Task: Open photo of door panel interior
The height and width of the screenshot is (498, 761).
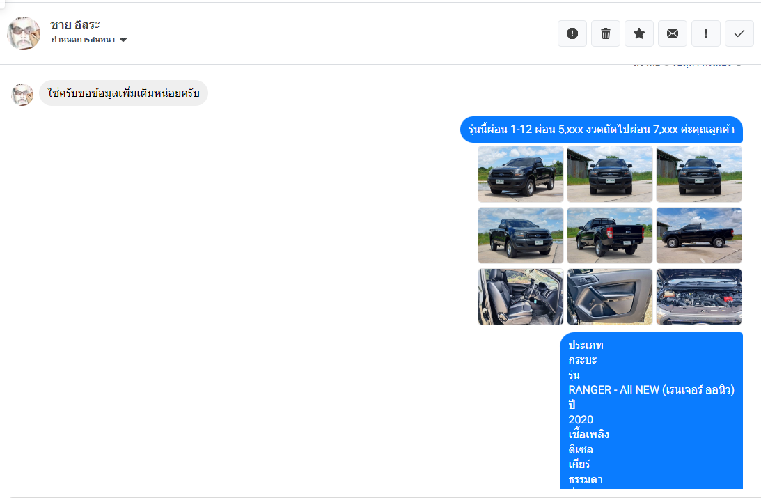Action: 610,297
